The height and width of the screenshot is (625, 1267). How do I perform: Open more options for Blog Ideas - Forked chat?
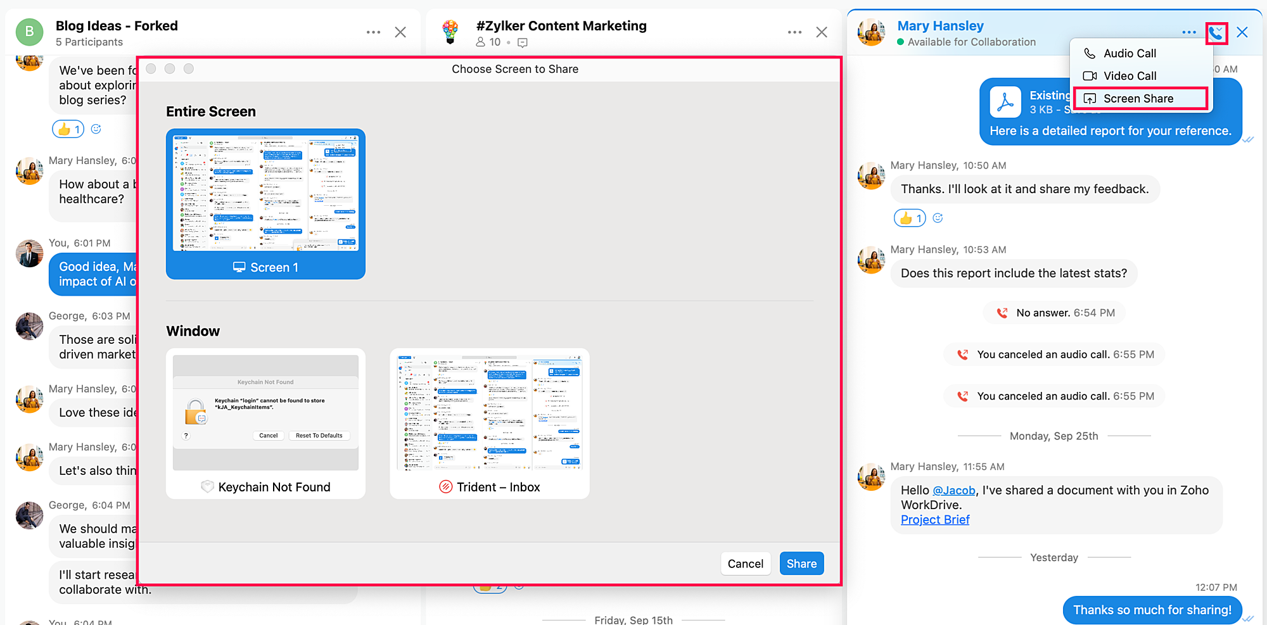(x=373, y=32)
